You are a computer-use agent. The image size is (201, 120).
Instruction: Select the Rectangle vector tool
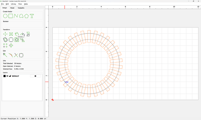(x=10, y=16)
